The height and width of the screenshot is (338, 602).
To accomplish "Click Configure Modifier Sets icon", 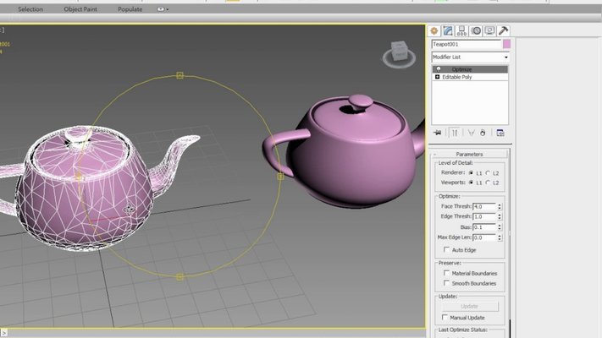I will coord(500,133).
